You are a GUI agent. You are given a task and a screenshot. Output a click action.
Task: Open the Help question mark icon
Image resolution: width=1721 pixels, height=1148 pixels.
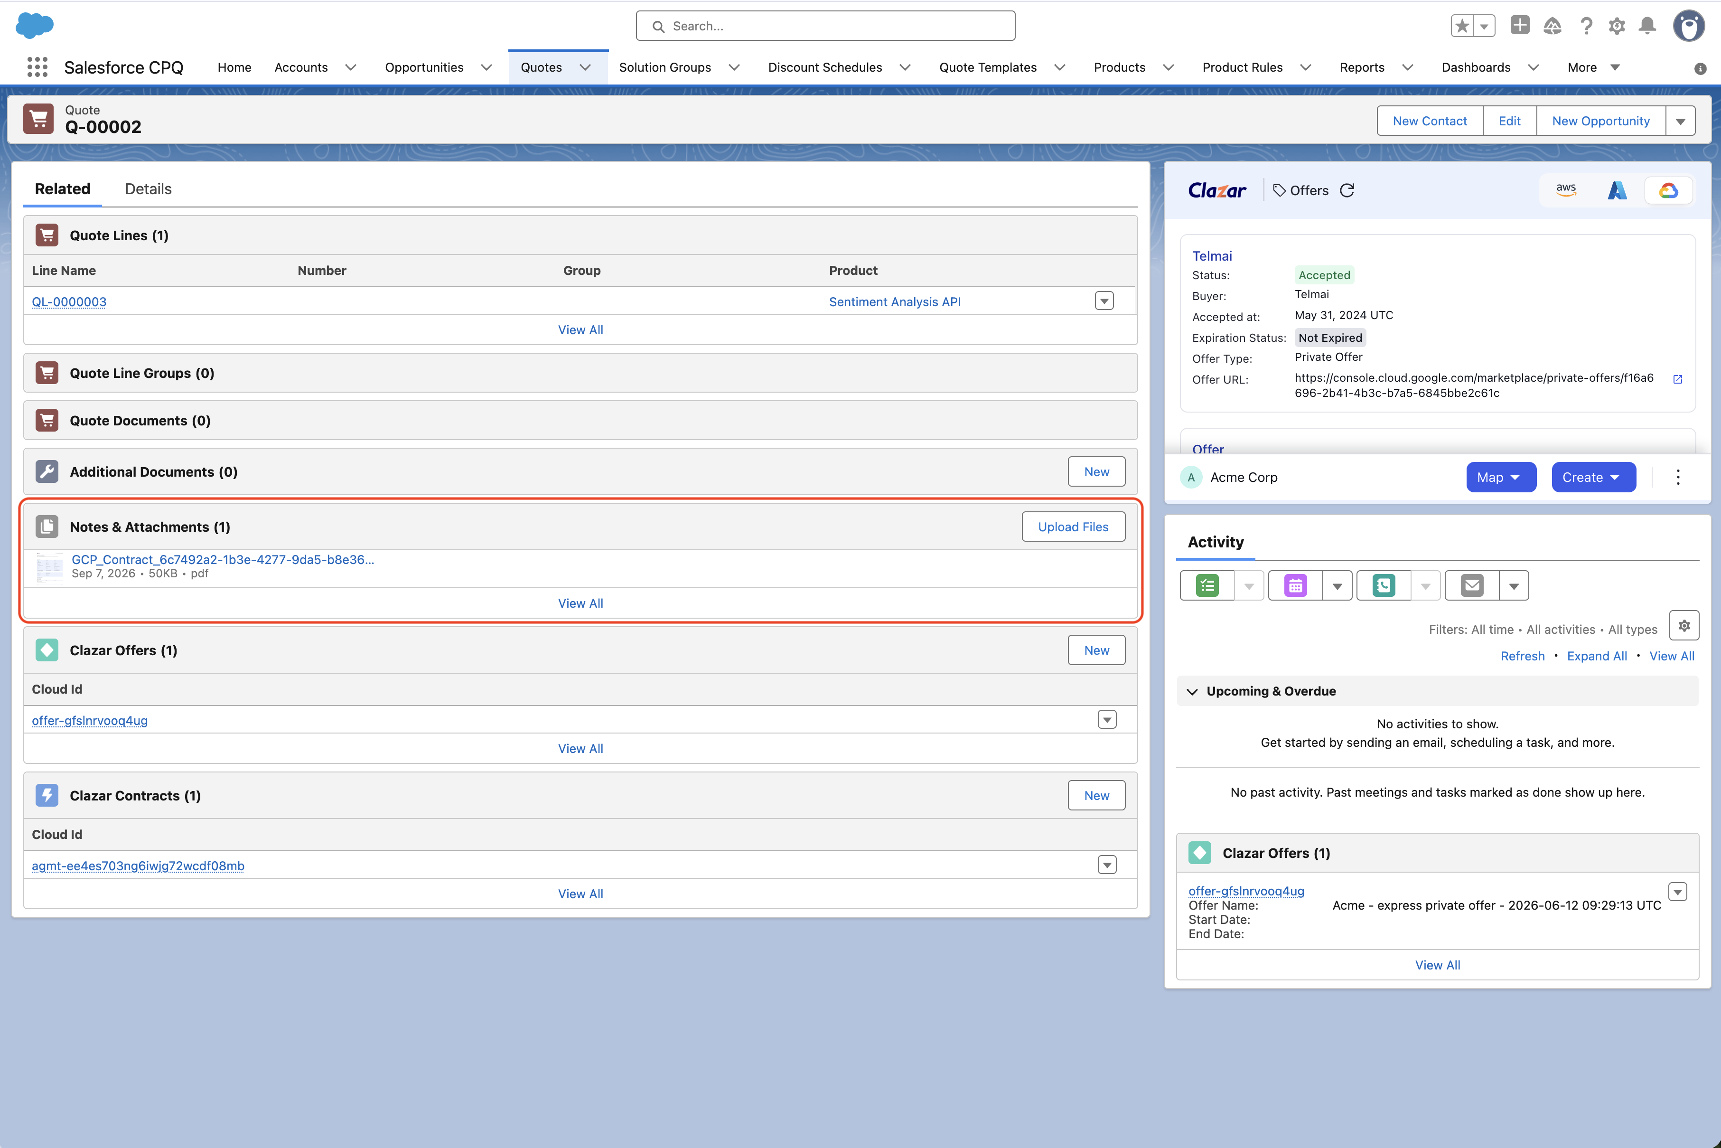coord(1586,27)
